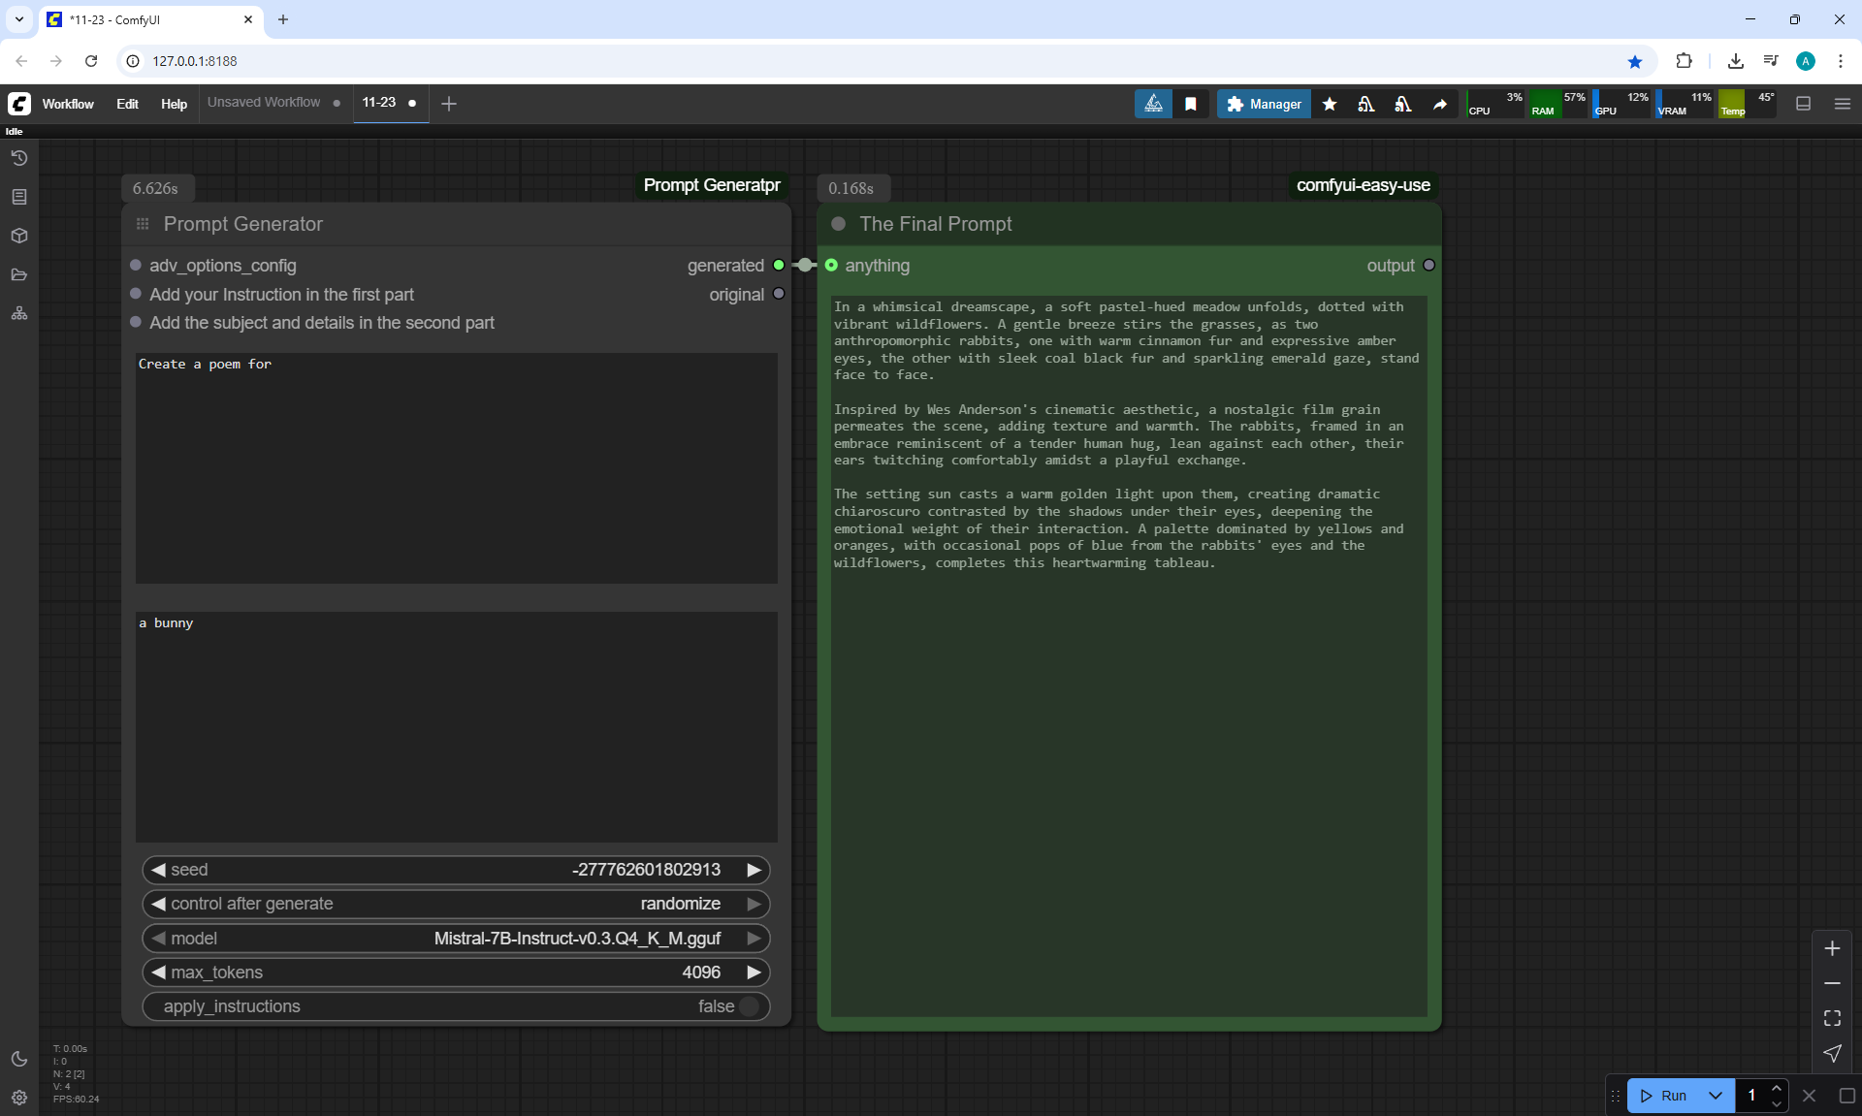Image resolution: width=1862 pixels, height=1116 pixels.
Task: Open control after generate randomize dropdown
Action: coord(456,904)
